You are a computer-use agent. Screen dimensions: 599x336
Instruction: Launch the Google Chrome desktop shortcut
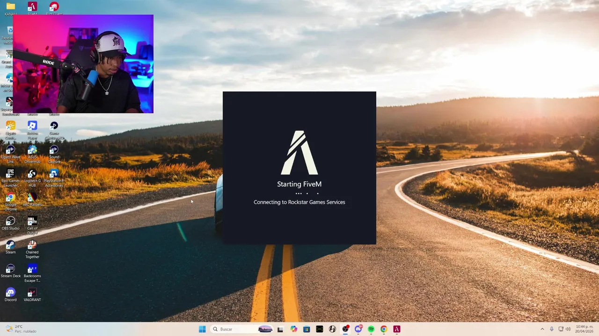click(x=10, y=202)
